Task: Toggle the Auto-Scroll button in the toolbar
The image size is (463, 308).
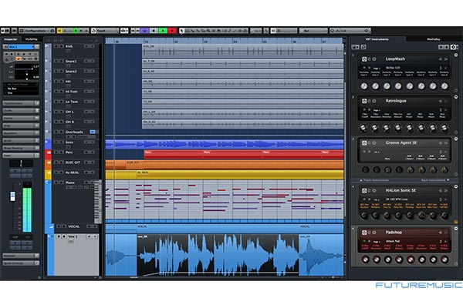Action: click(124, 31)
